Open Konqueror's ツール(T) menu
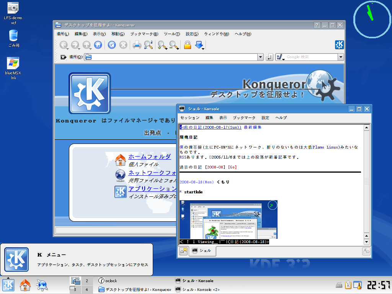Image resolution: width=392 pixels, height=294 pixels. point(172,34)
